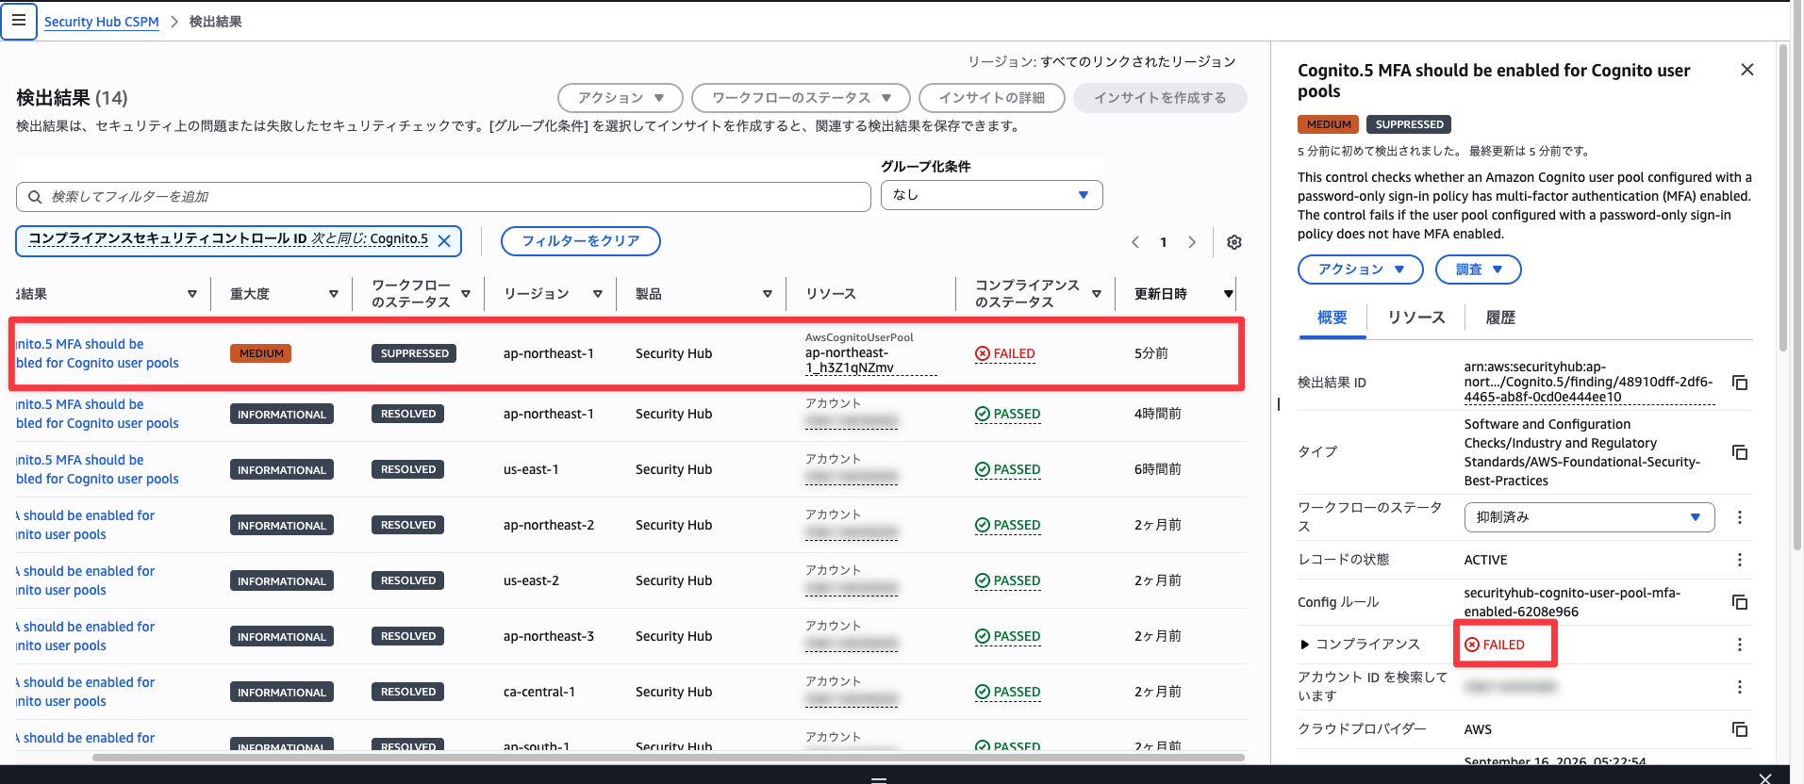
Task: Click the ACTIVE record state value
Action: point(1485,560)
